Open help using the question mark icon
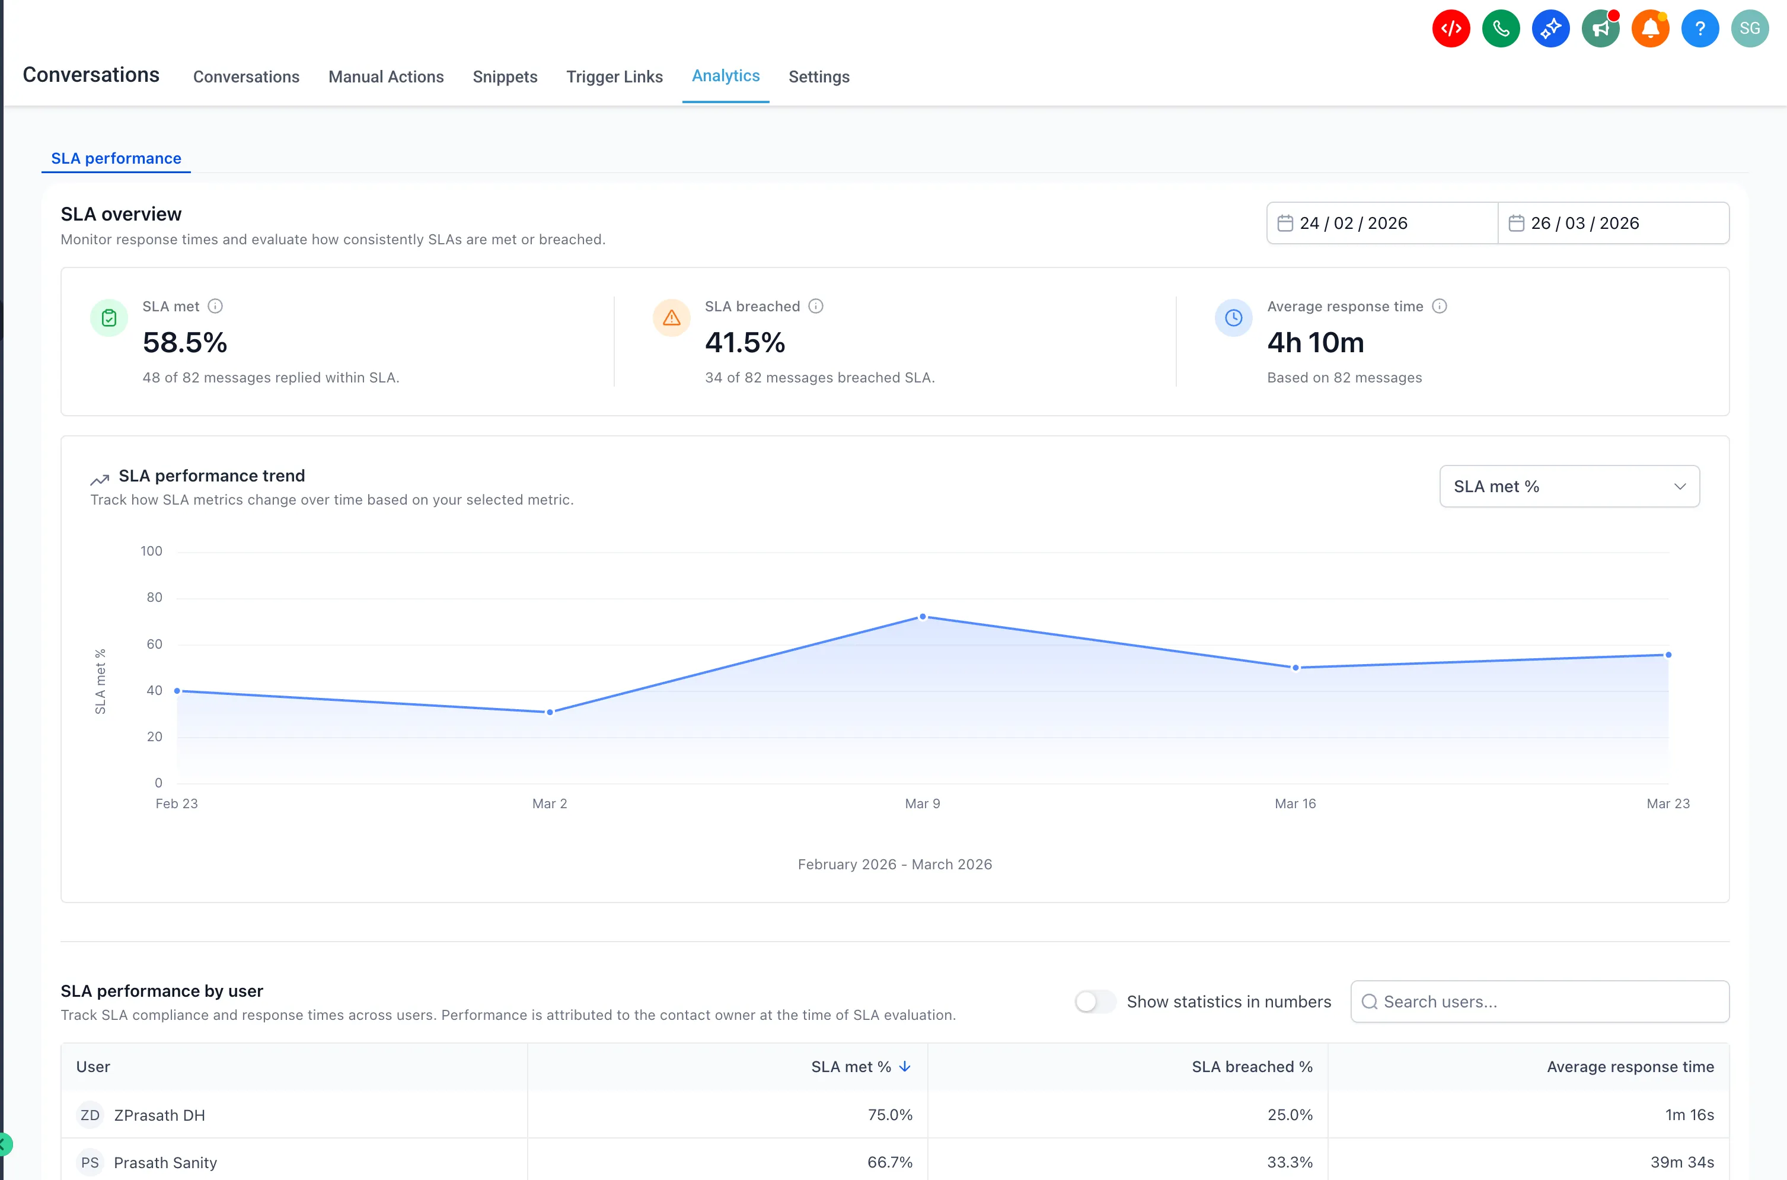This screenshot has height=1180, width=1787. [x=1700, y=28]
